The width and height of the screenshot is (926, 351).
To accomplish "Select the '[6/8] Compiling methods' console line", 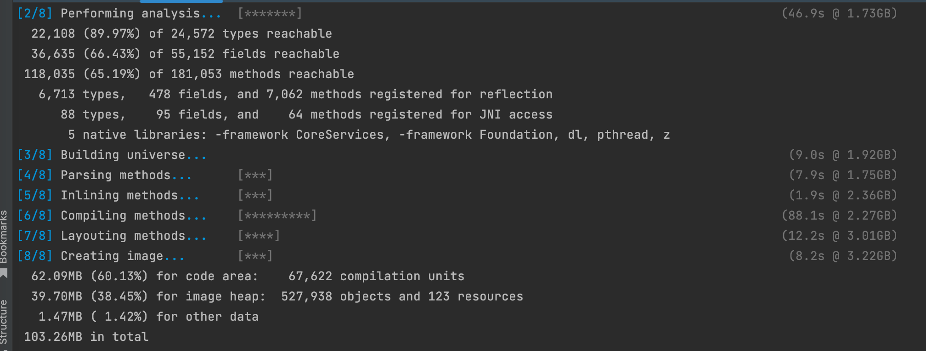I will pyautogui.click(x=113, y=215).
